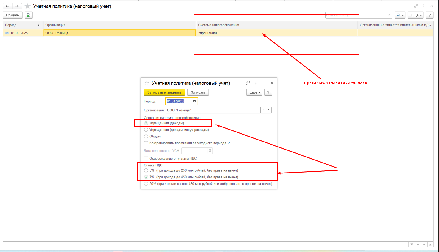Close the accounting policy dialog

coord(272,83)
